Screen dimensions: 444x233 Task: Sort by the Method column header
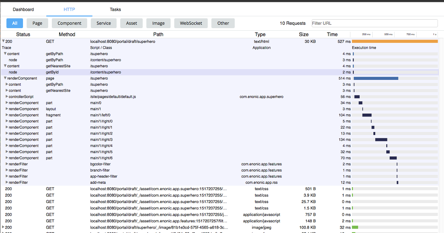tap(67, 34)
